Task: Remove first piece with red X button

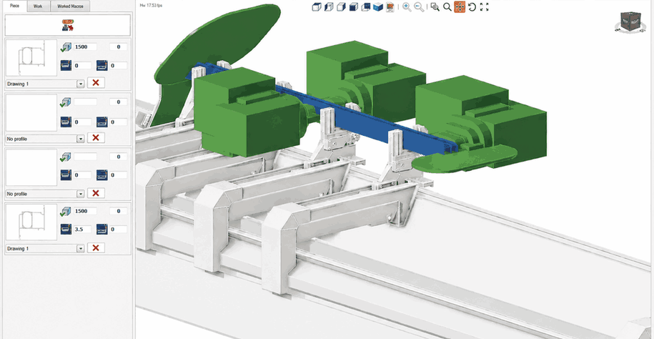Action: pos(96,83)
